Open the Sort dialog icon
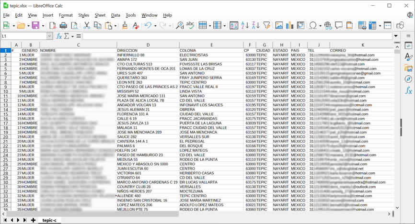415x224 pixels. click(x=234, y=25)
